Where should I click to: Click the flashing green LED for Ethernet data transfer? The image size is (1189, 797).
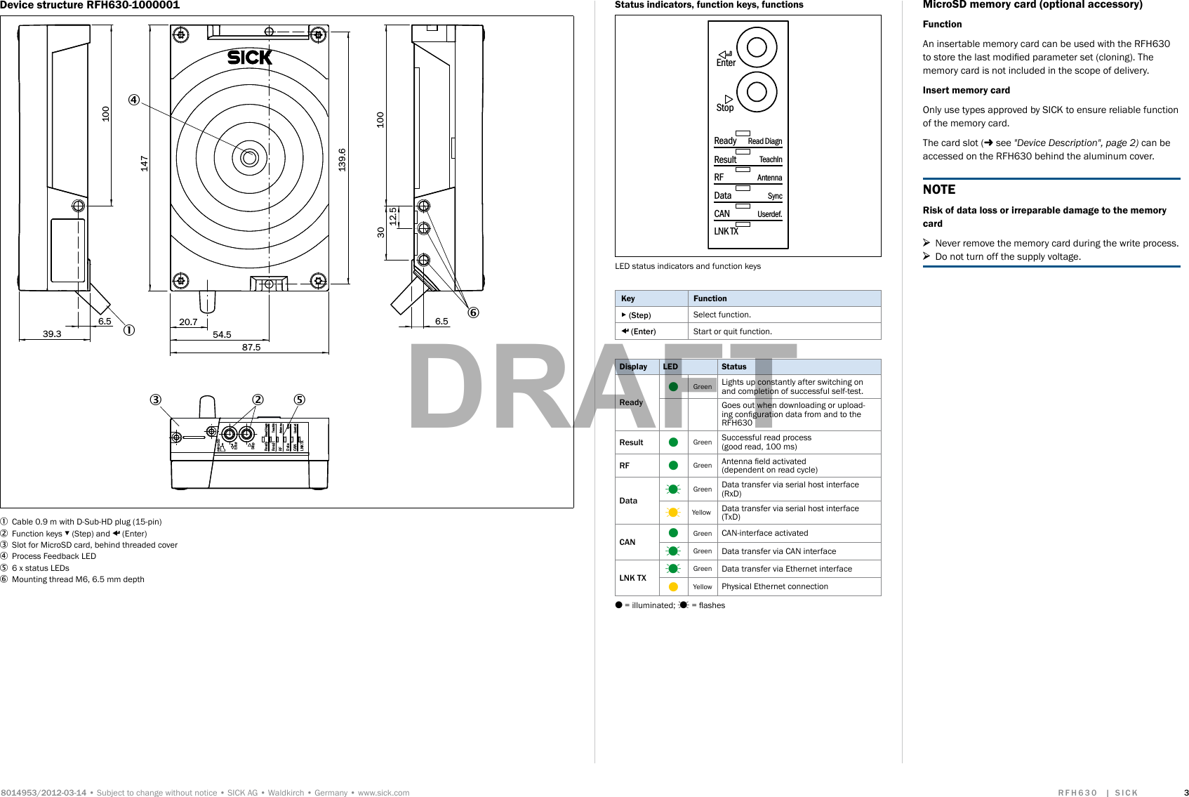point(673,569)
